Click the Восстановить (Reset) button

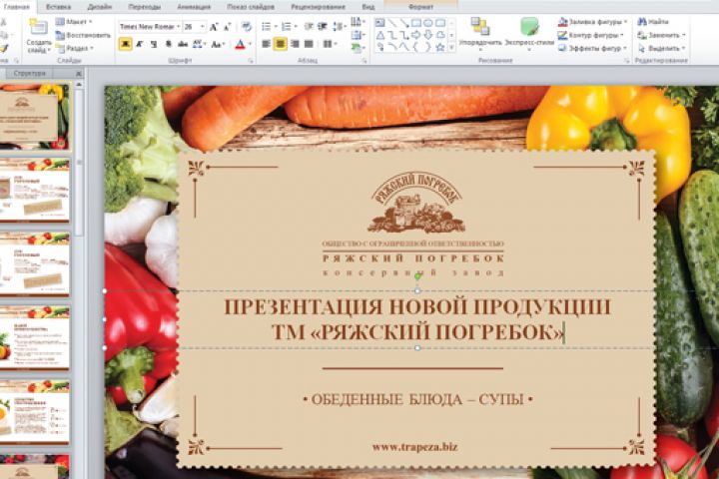(x=83, y=35)
